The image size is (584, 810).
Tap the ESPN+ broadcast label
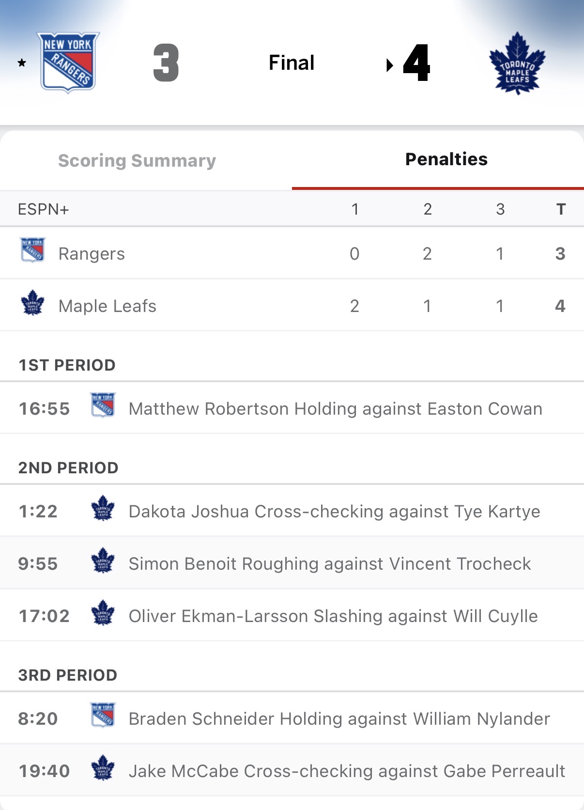click(x=44, y=209)
